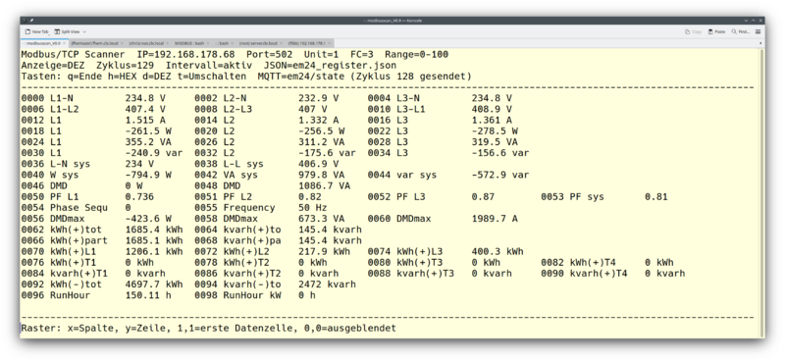Screen dimensions: 785x362
Task: Click the 0098 RunHour kW label
Action: (237, 296)
